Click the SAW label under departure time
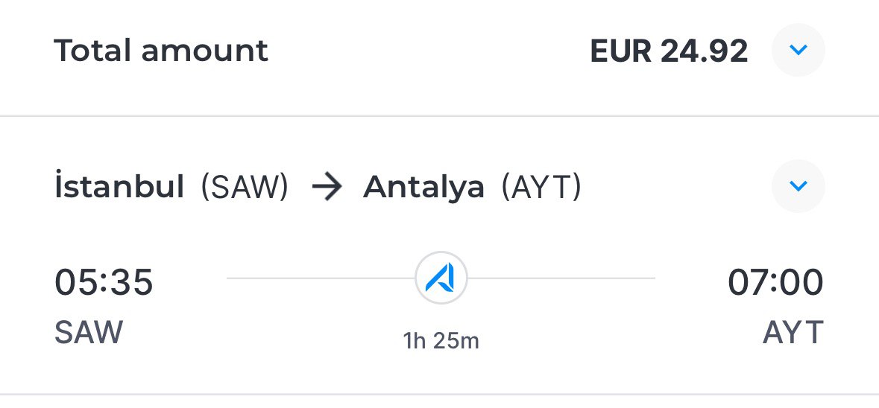The height and width of the screenshot is (408, 879). (x=89, y=333)
